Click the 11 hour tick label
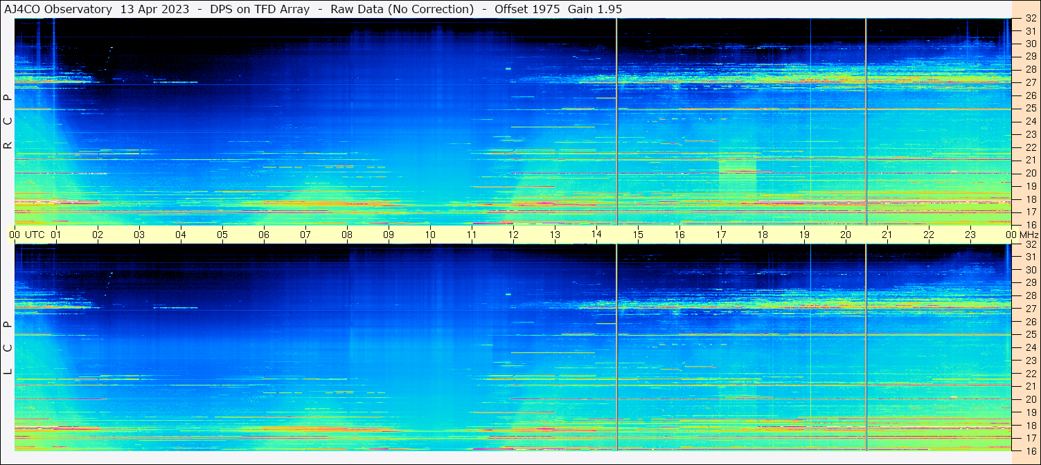 click(x=472, y=235)
